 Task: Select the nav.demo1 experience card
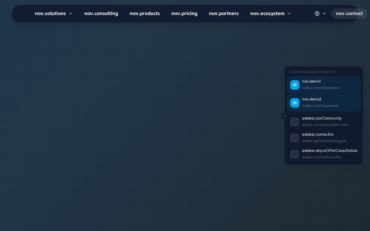324,85
